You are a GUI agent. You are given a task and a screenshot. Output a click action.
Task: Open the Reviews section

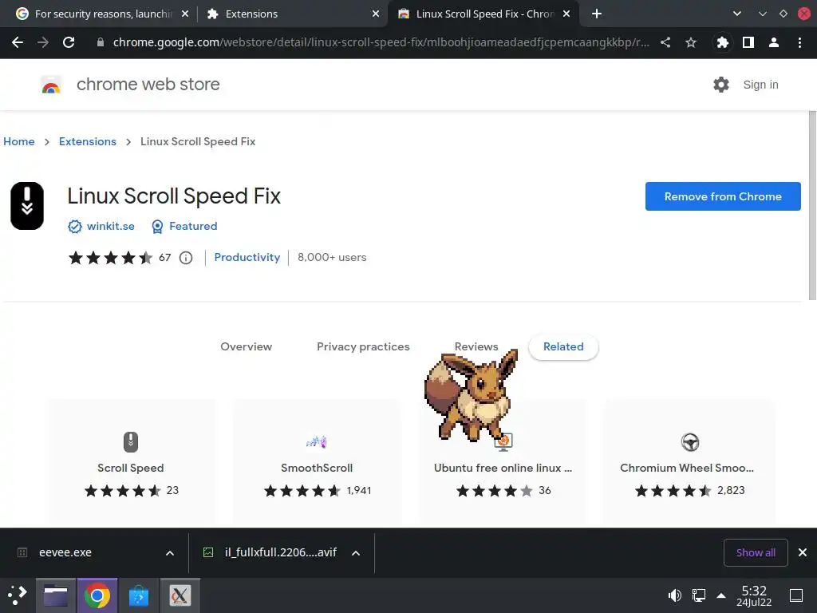pyautogui.click(x=476, y=346)
